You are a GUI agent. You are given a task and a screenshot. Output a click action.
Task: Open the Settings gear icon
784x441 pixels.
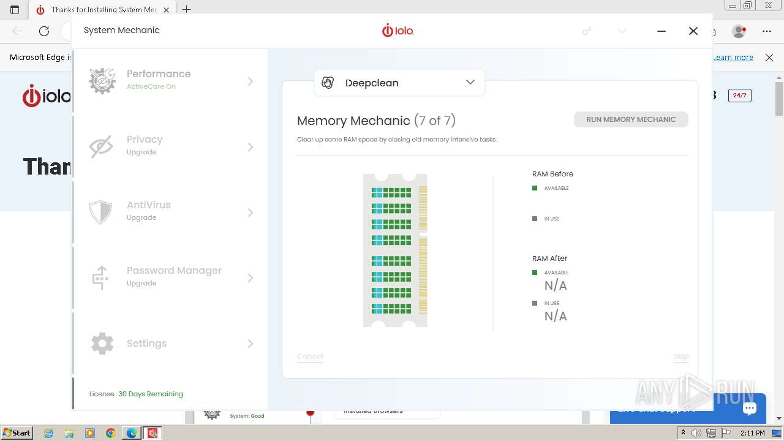point(102,344)
